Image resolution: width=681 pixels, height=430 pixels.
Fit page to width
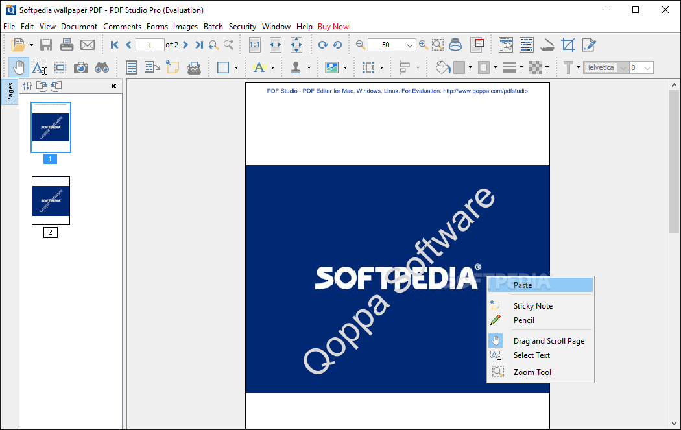[x=276, y=45]
